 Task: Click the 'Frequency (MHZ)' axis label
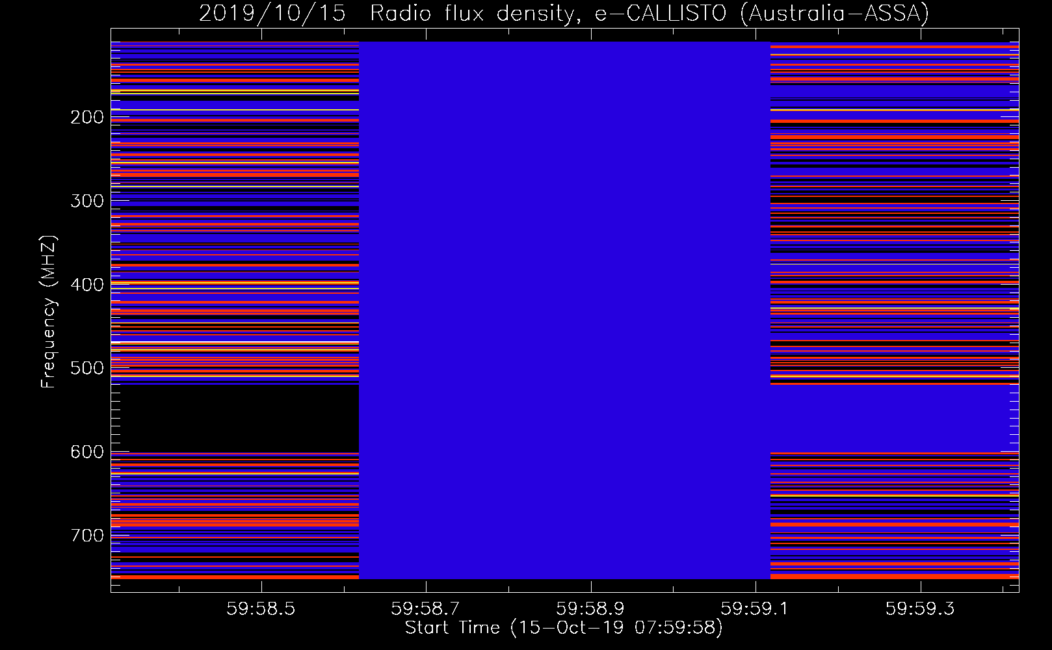click(x=48, y=311)
